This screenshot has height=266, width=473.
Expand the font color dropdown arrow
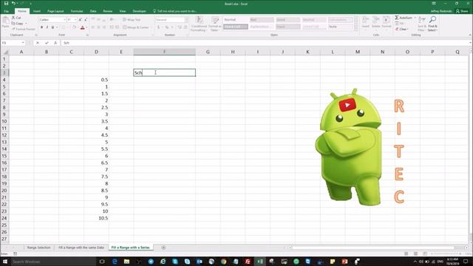[86, 27]
